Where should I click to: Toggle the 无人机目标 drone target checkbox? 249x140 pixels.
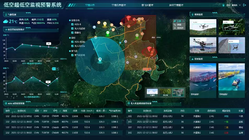pyautogui.click(x=72, y=46)
